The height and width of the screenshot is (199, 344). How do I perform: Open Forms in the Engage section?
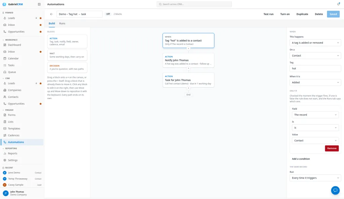click(12, 115)
